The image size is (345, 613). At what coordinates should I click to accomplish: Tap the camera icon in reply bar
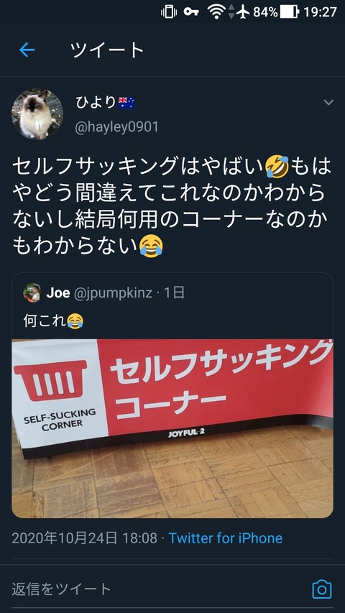tap(321, 589)
